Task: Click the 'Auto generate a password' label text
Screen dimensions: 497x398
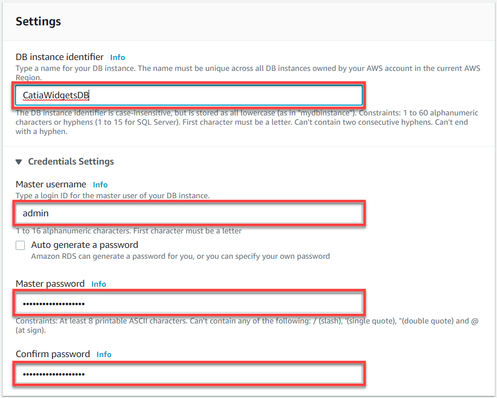Action: 84,245
